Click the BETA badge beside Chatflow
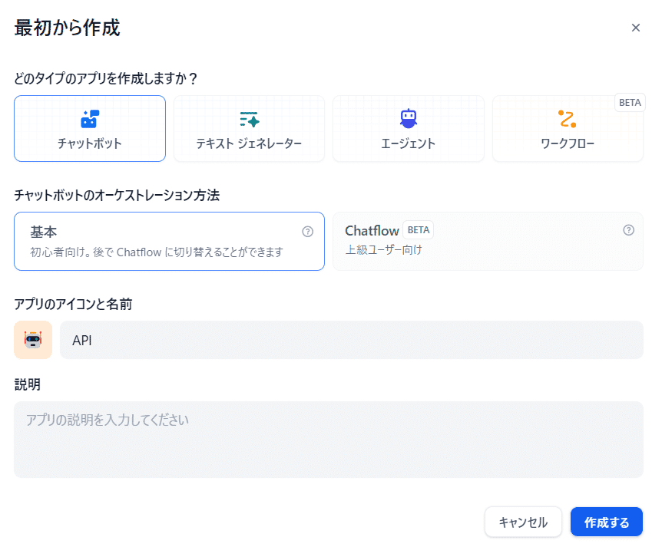This screenshot has width=662, height=547. pyautogui.click(x=418, y=230)
